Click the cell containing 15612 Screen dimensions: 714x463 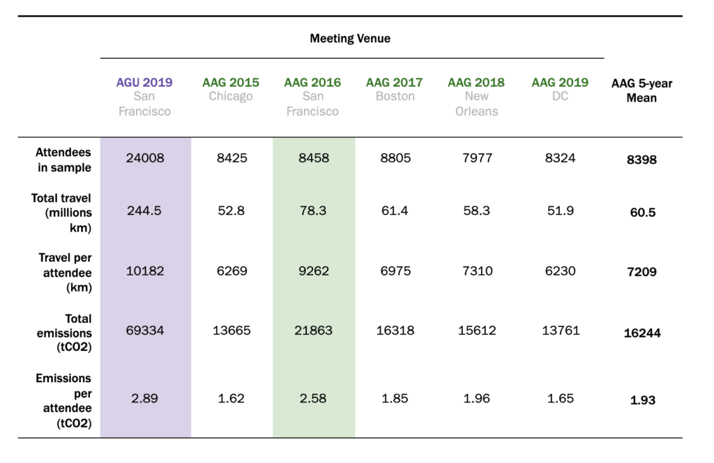[477, 331]
